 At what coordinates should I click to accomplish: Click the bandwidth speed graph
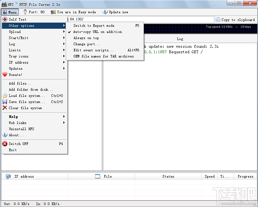coord(200,29)
